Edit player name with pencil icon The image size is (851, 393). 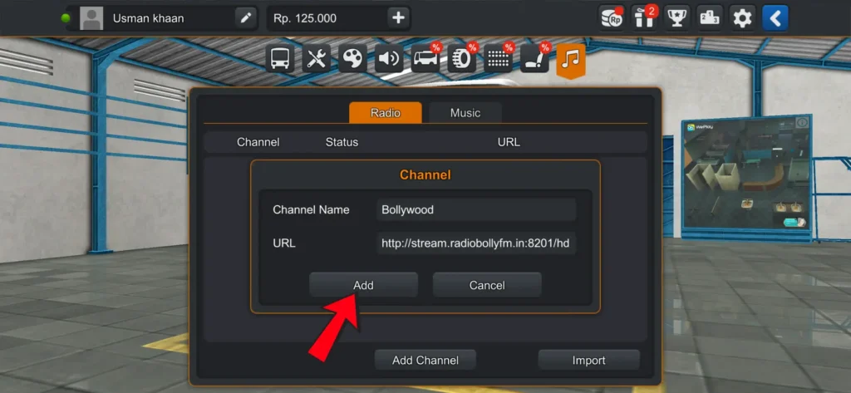point(246,18)
